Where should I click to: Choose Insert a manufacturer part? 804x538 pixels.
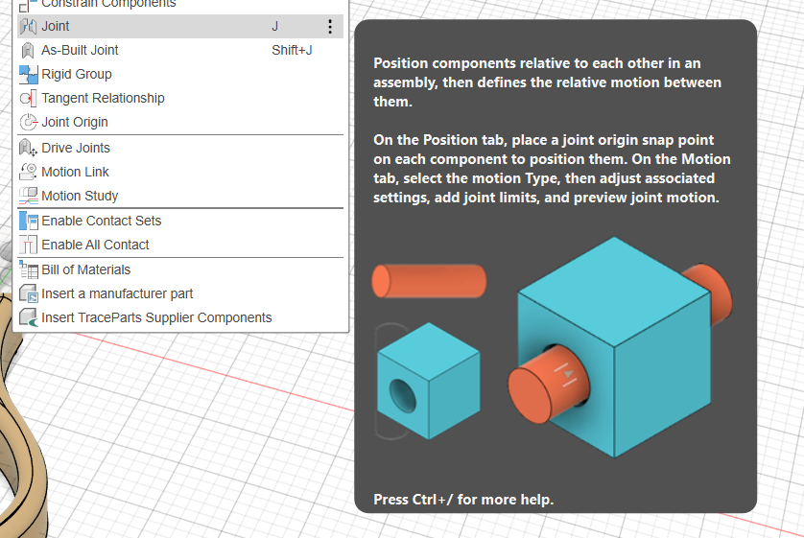[x=117, y=294]
